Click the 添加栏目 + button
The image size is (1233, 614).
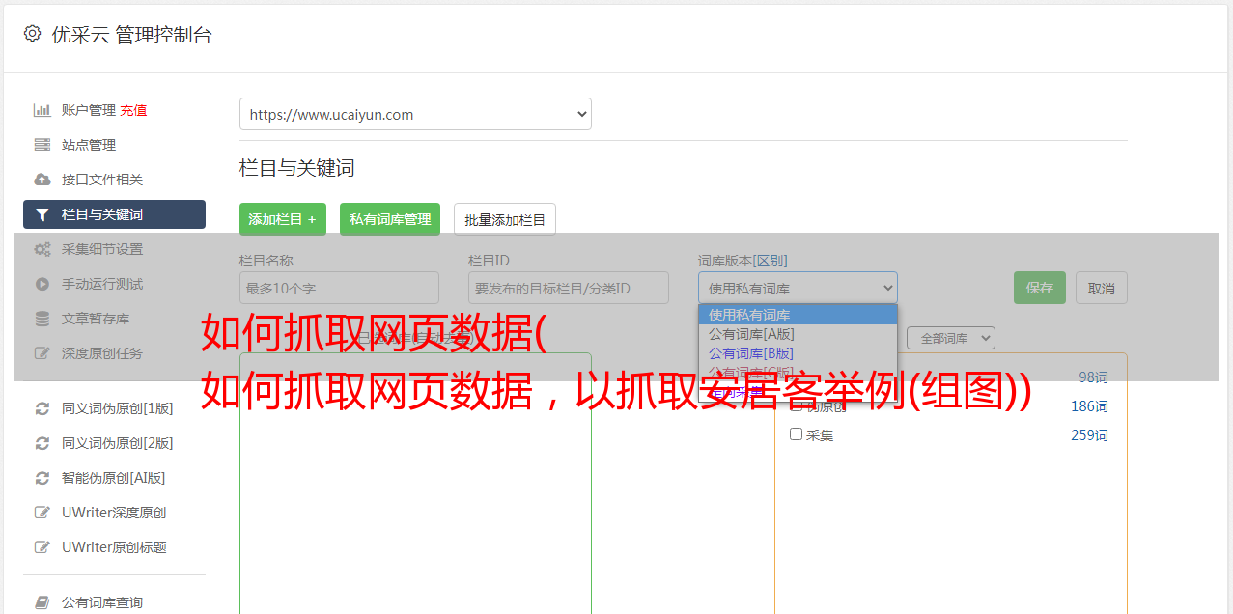(283, 219)
